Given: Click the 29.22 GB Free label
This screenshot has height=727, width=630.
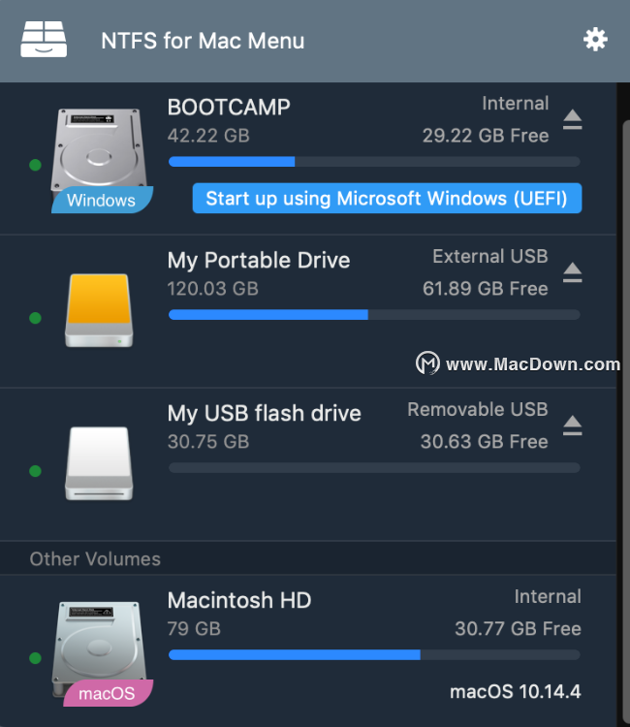Looking at the screenshot, I should 486,136.
